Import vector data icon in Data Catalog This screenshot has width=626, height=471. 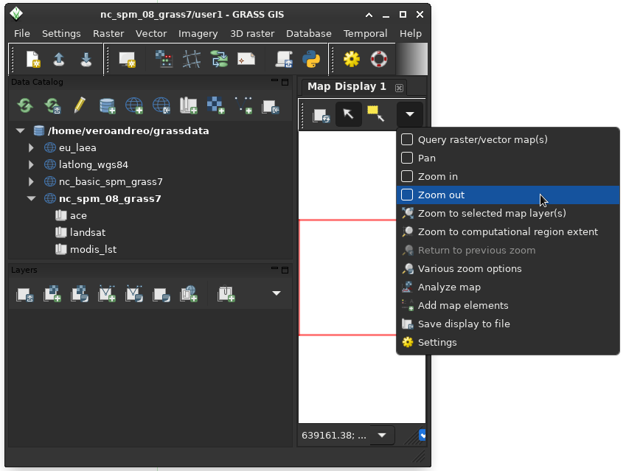(243, 106)
